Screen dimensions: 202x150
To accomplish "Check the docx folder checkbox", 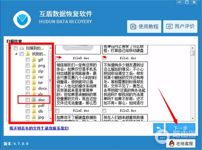I will coord(28,88).
